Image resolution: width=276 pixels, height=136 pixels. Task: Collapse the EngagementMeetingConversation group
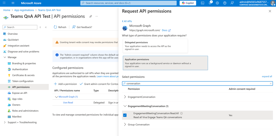[x=125, y=106]
